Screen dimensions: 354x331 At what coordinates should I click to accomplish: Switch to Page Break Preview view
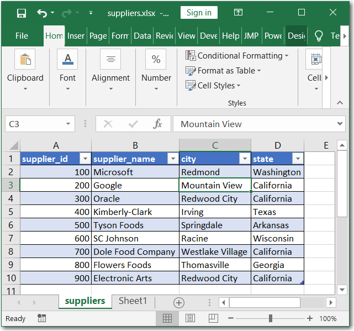click(x=213, y=318)
